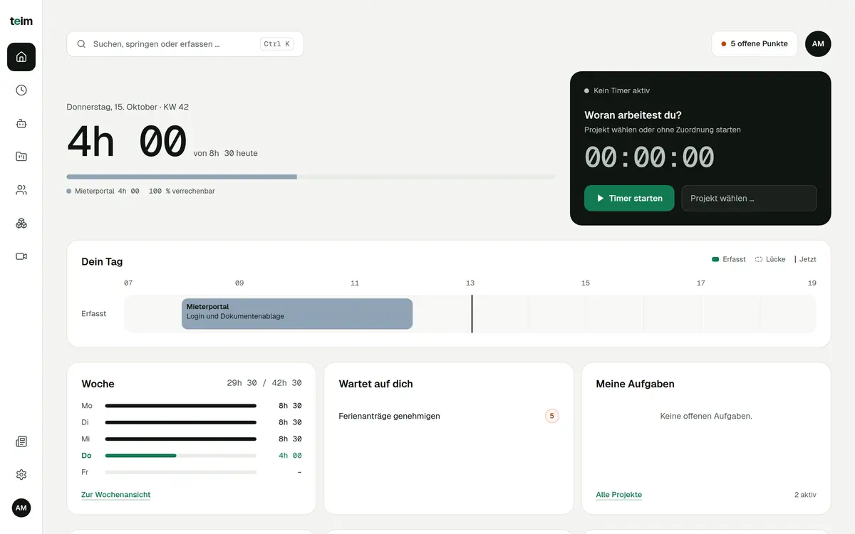This screenshot has height=534, width=855.
Task: Click the Wartet auf dich heading
Action: (375, 384)
